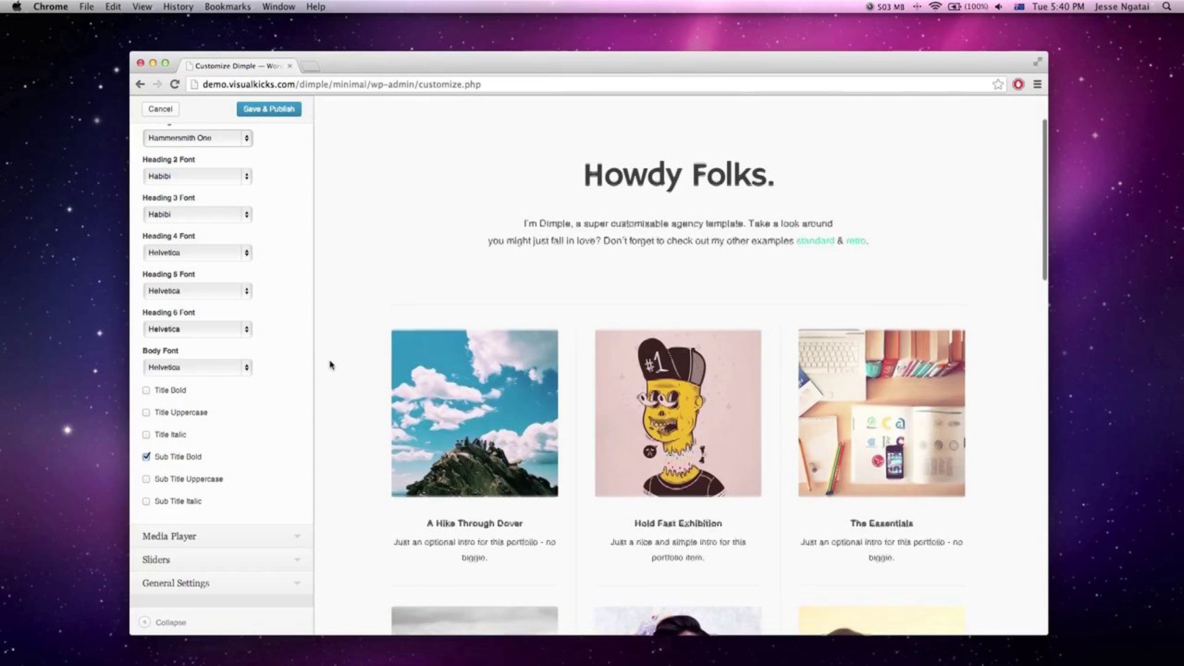Open the red Opera-style extension icon
This screenshot has width=1184, height=666.
[x=1018, y=84]
